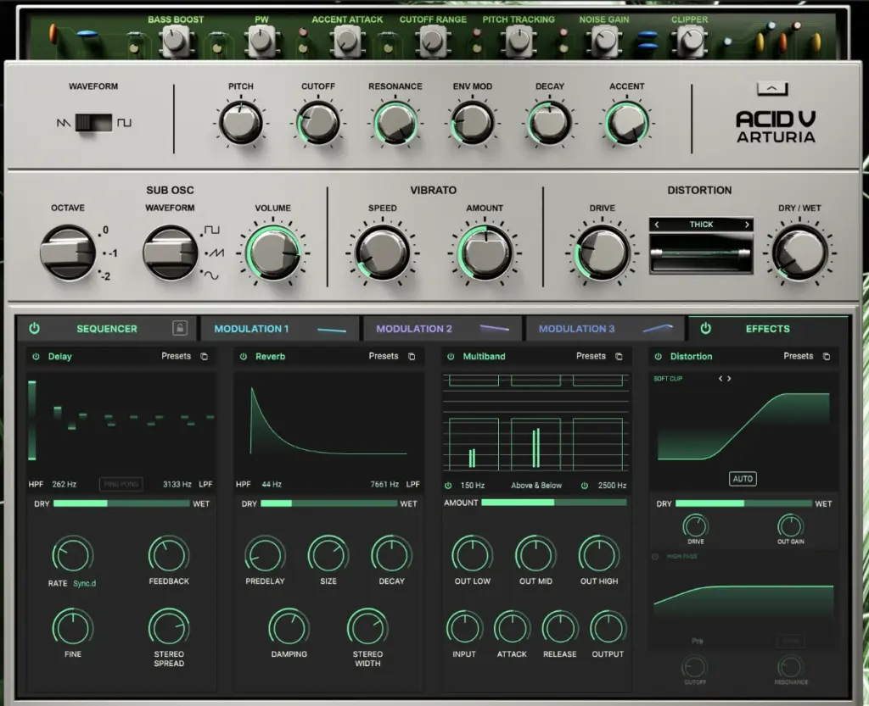Click the BASS BOOST trimmer knob
869x706 pixels.
click(x=175, y=41)
